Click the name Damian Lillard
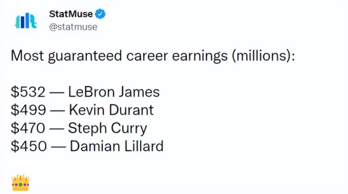 (x=117, y=146)
